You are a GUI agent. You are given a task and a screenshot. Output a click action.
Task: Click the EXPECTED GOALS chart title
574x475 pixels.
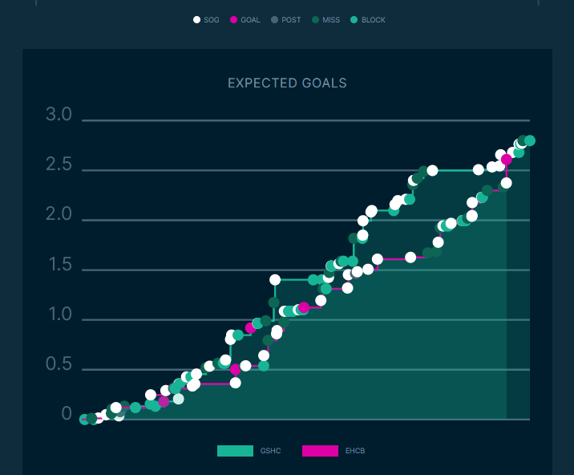click(x=287, y=83)
